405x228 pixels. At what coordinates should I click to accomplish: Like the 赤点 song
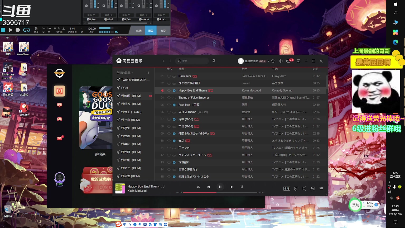(169, 141)
